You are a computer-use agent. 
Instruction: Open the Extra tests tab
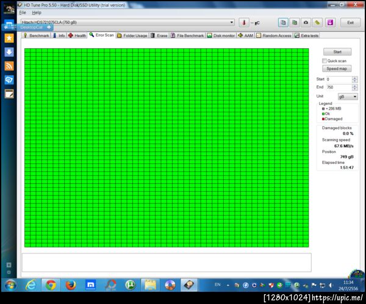[x=307, y=35]
